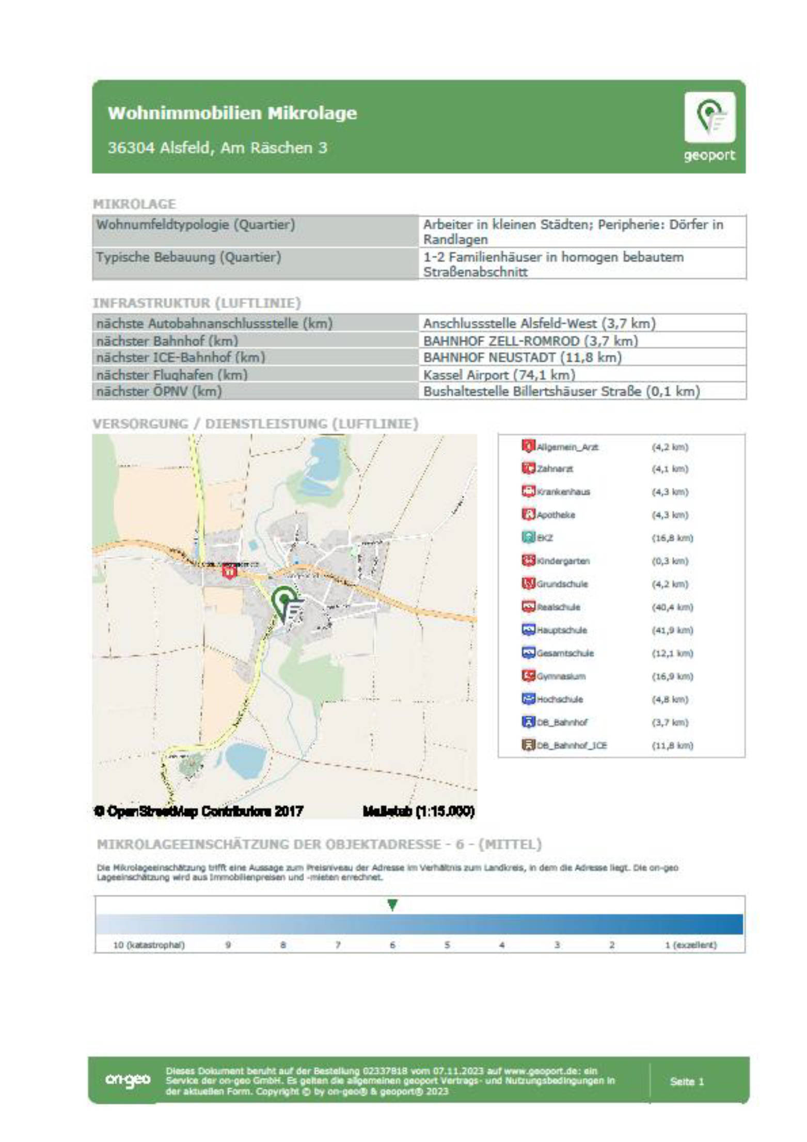
Task: Click 'nächste Autobahnanschlussstelle (km)' cell
Action: (256, 323)
